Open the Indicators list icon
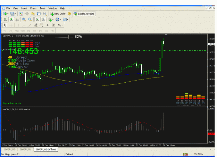The image size is (217, 157). tap(50, 19)
